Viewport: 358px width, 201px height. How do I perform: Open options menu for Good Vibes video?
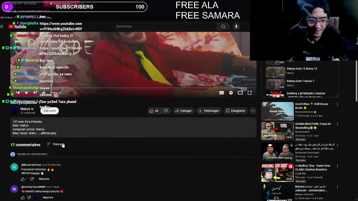(x=337, y=104)
